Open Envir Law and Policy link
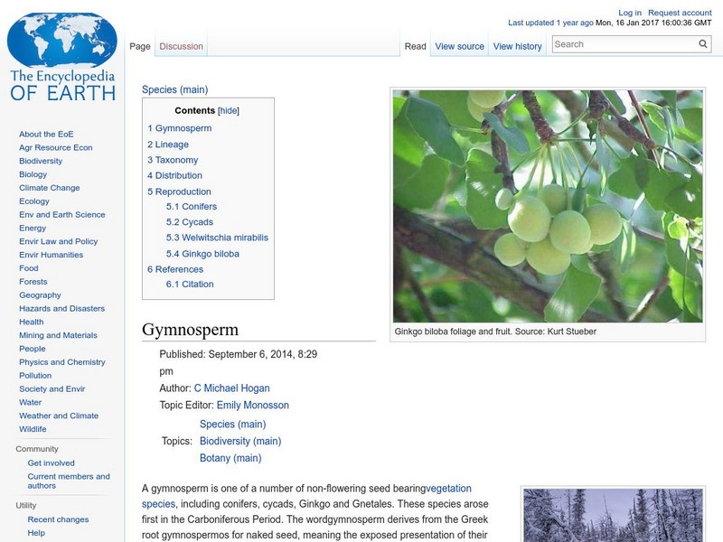Image resolution: width=723 pixels, height=542 pixels. 58,241
